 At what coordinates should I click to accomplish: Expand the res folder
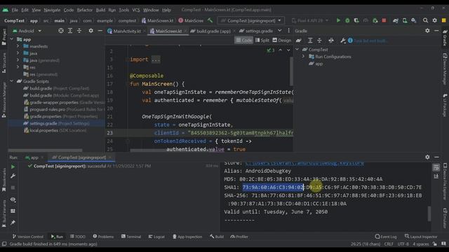point(18,67)
